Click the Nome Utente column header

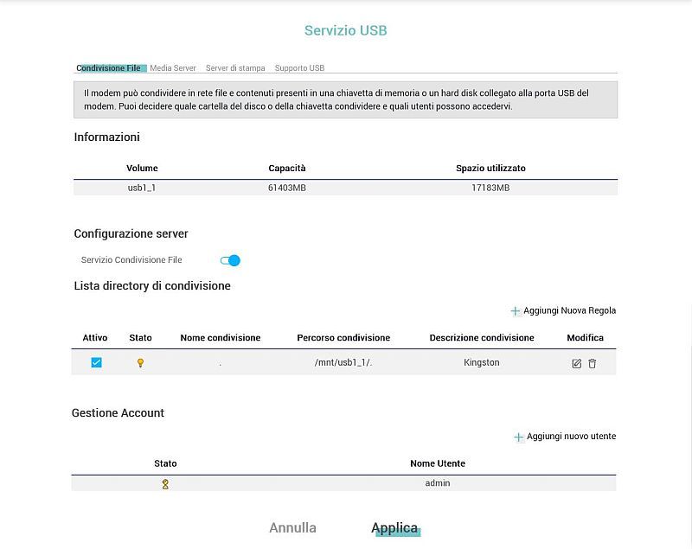coord(438,463)
